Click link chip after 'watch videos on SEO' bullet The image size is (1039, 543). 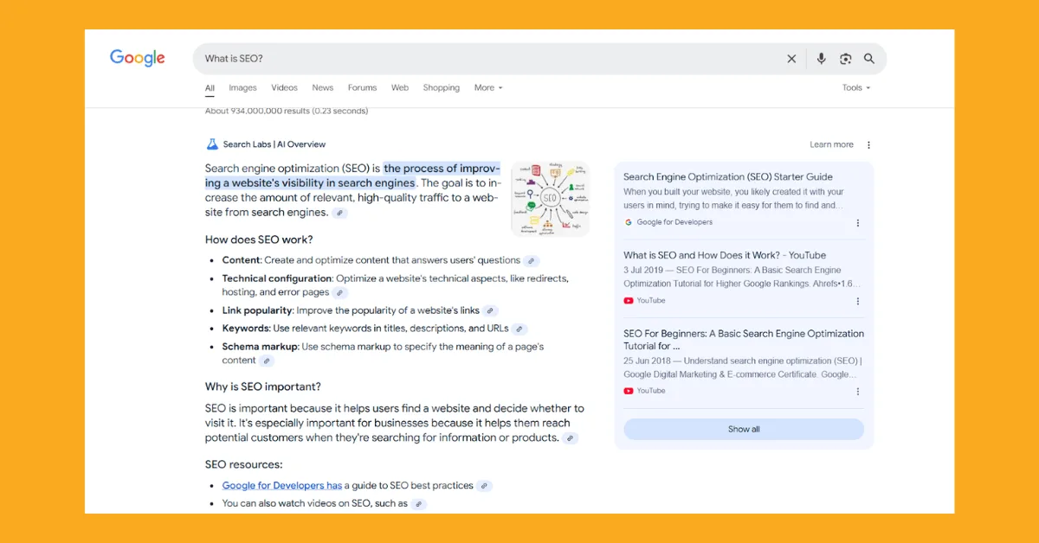click(418, 504)
